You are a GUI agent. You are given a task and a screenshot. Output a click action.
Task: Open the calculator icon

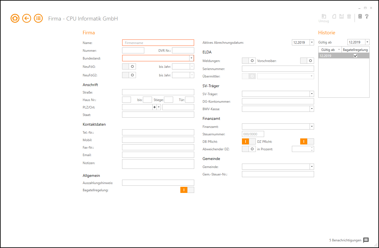[x=360, y=16]
